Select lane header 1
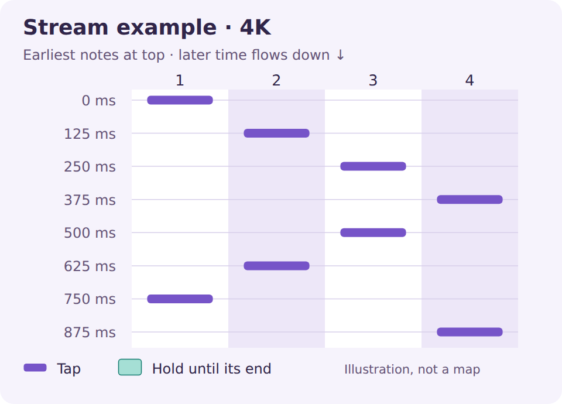 (180, 80)
